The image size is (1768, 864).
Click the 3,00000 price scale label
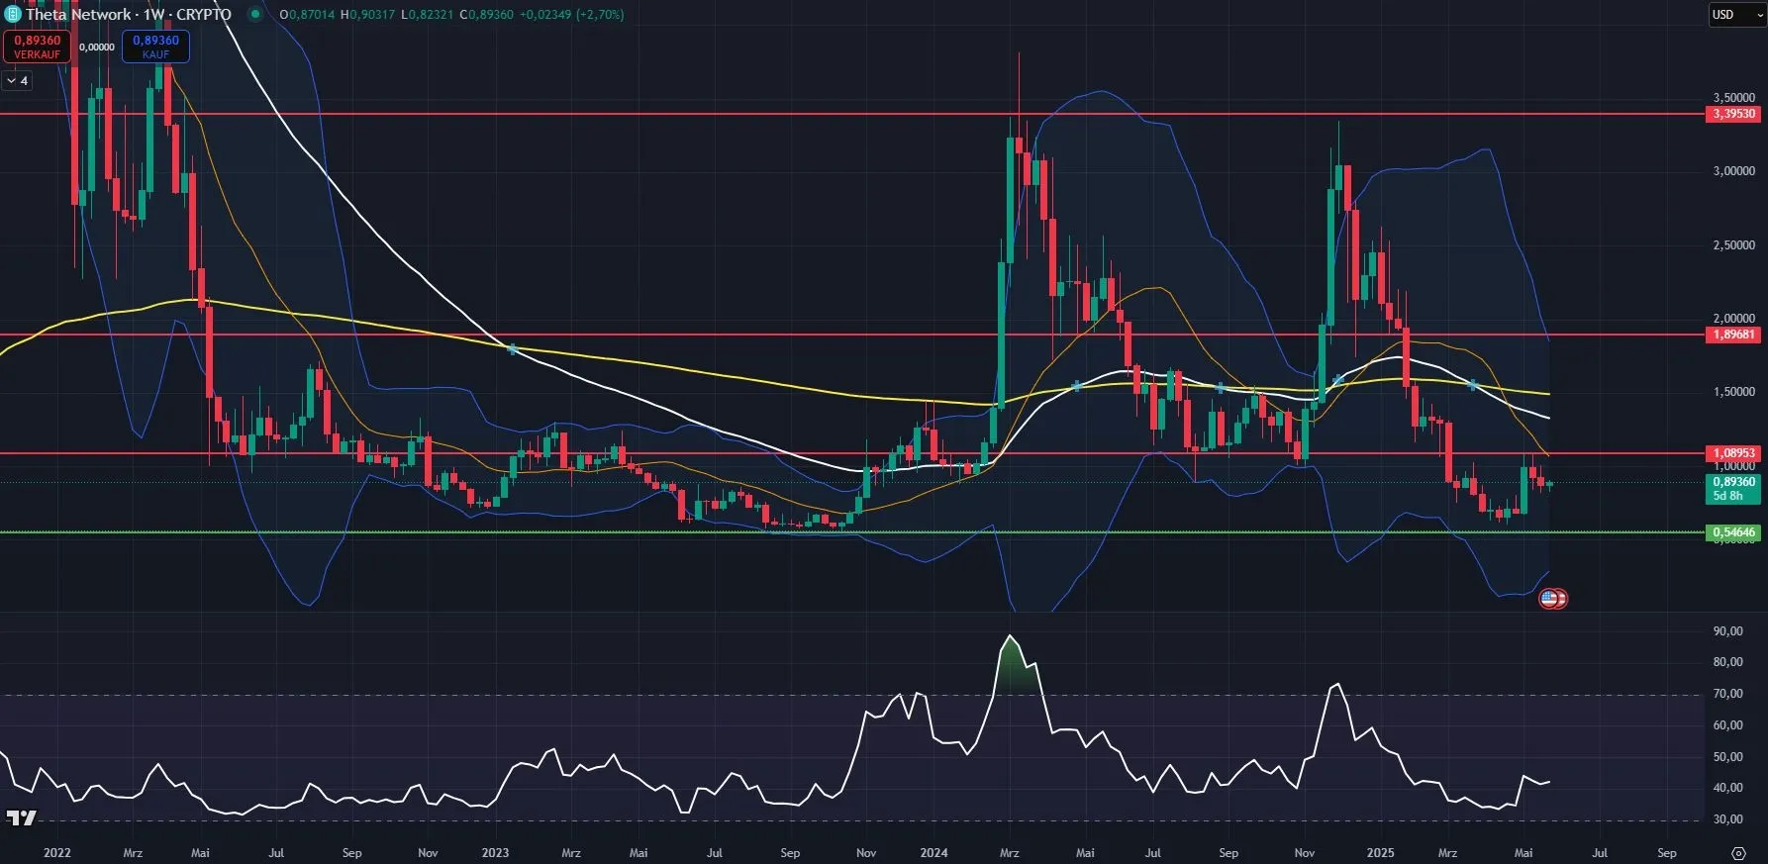[1733, 171]
